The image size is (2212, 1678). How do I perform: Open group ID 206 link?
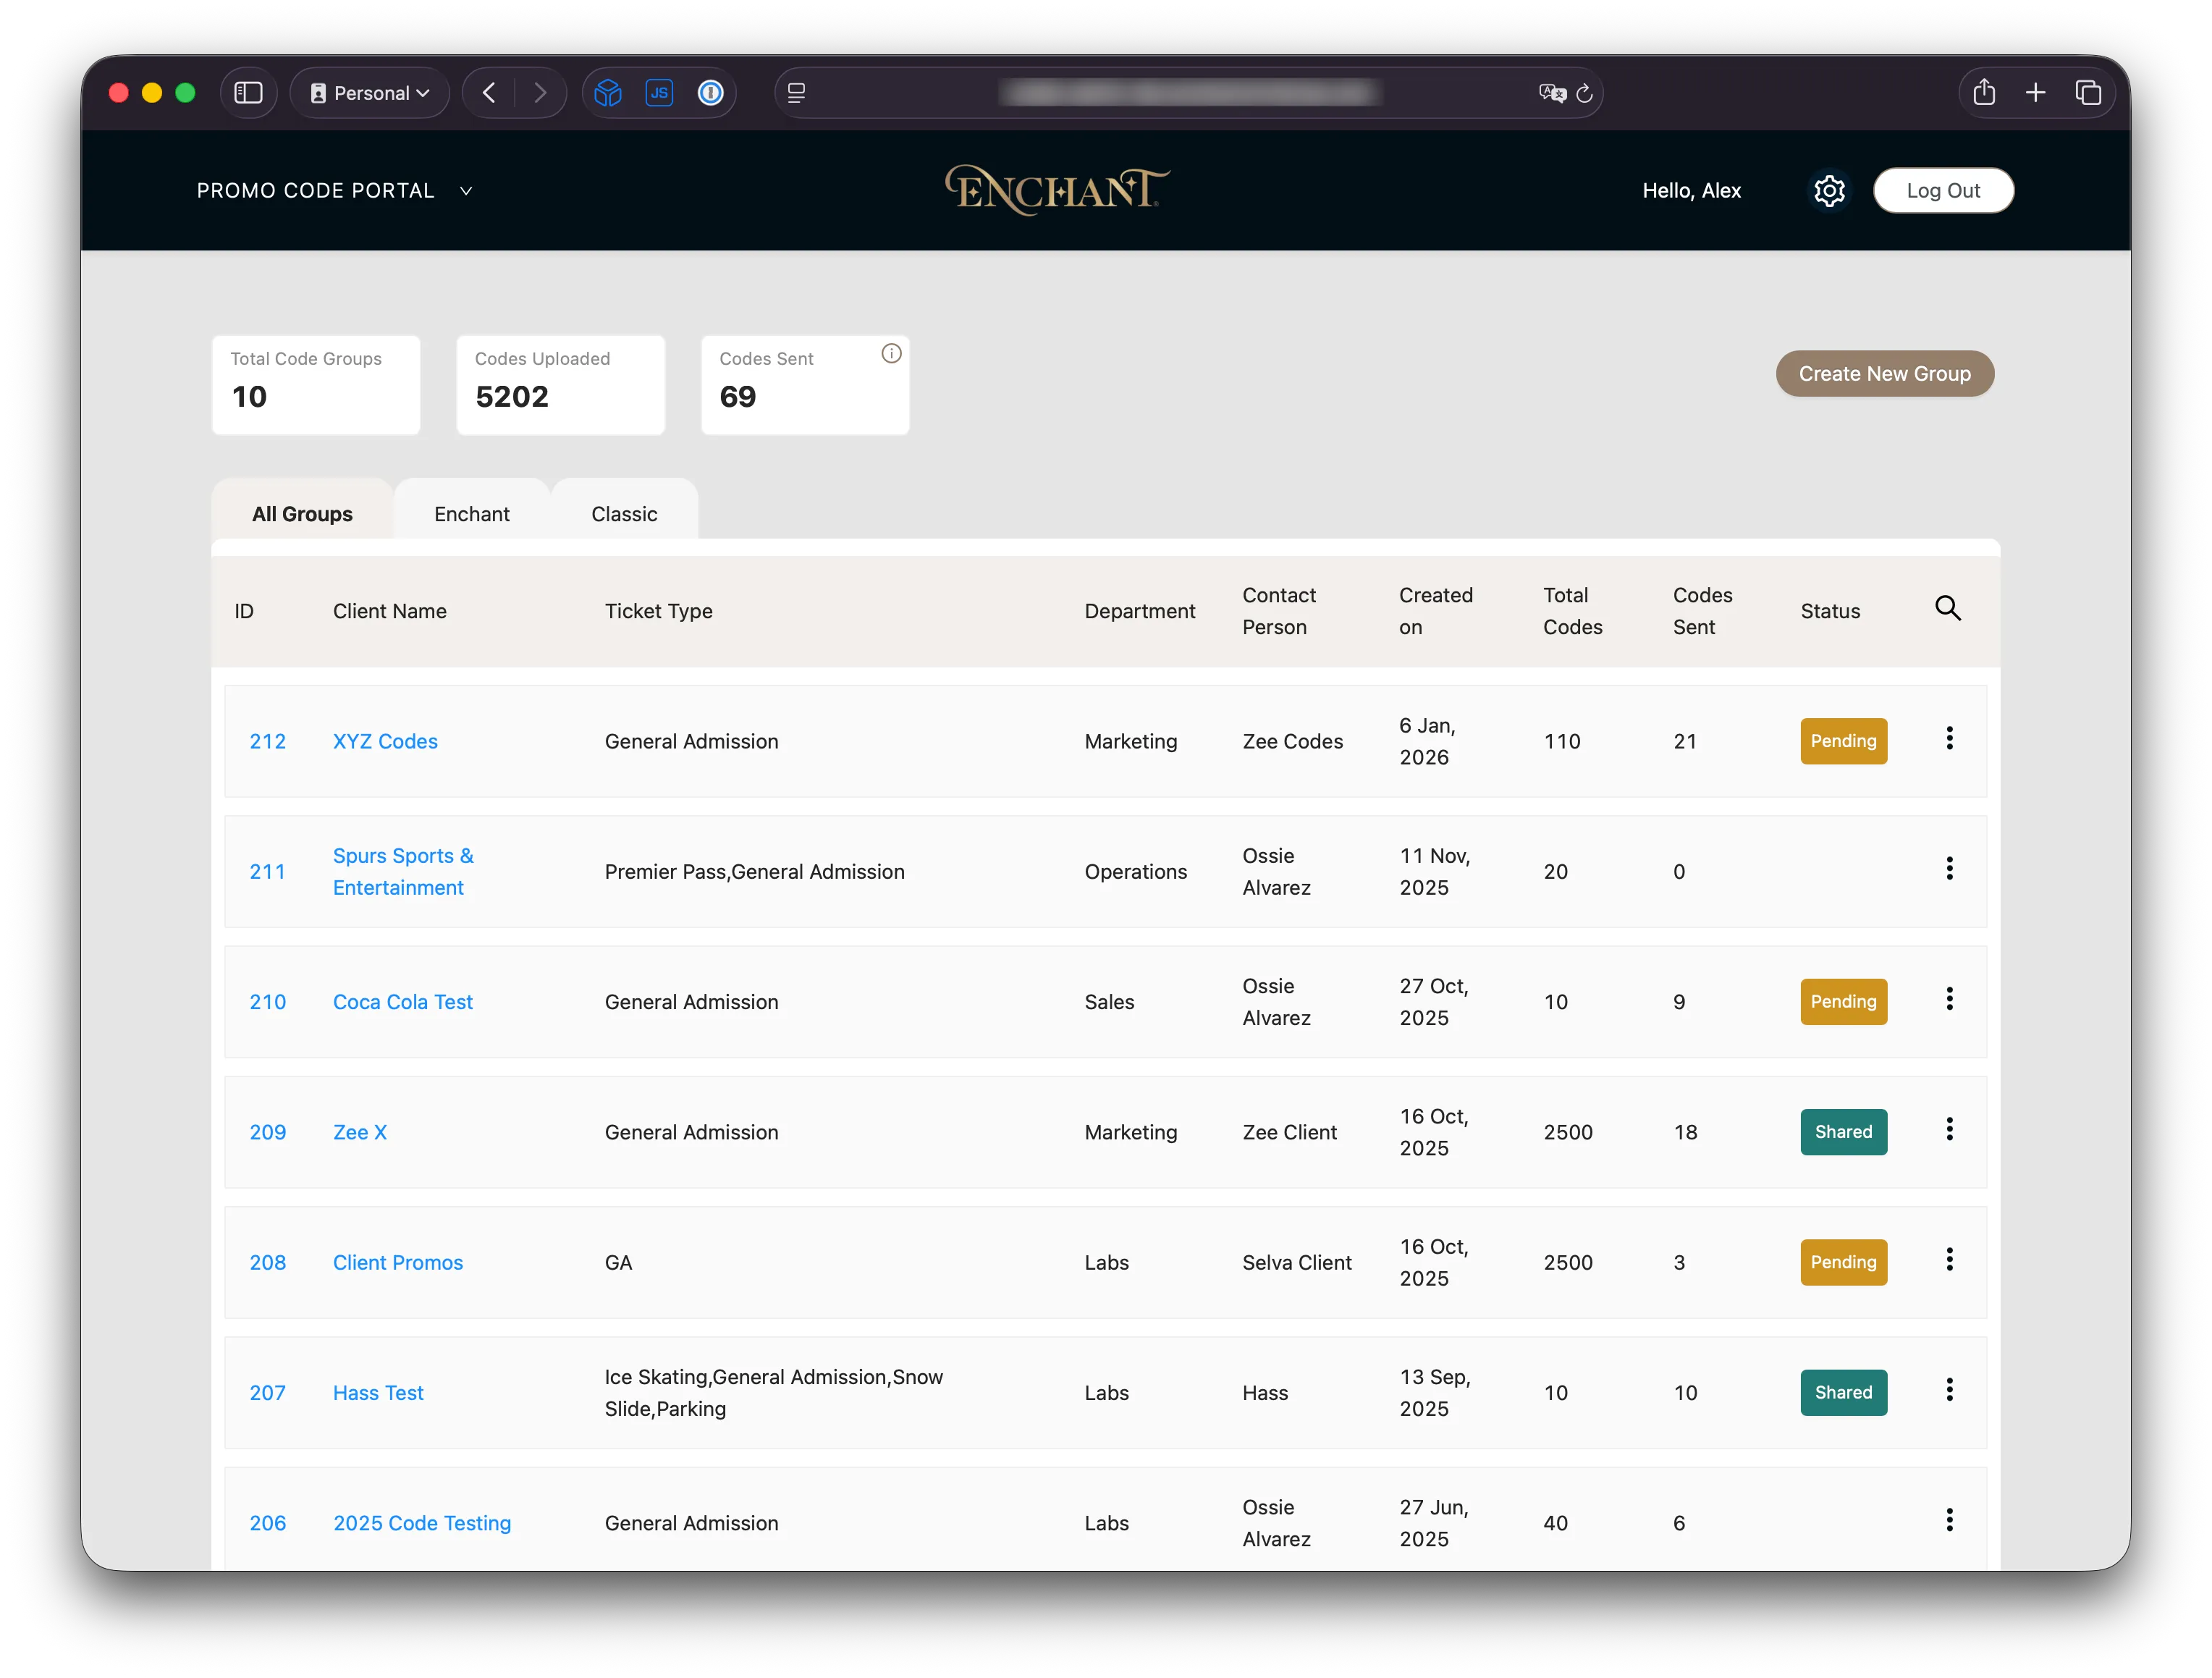[x=267, y=1523]
